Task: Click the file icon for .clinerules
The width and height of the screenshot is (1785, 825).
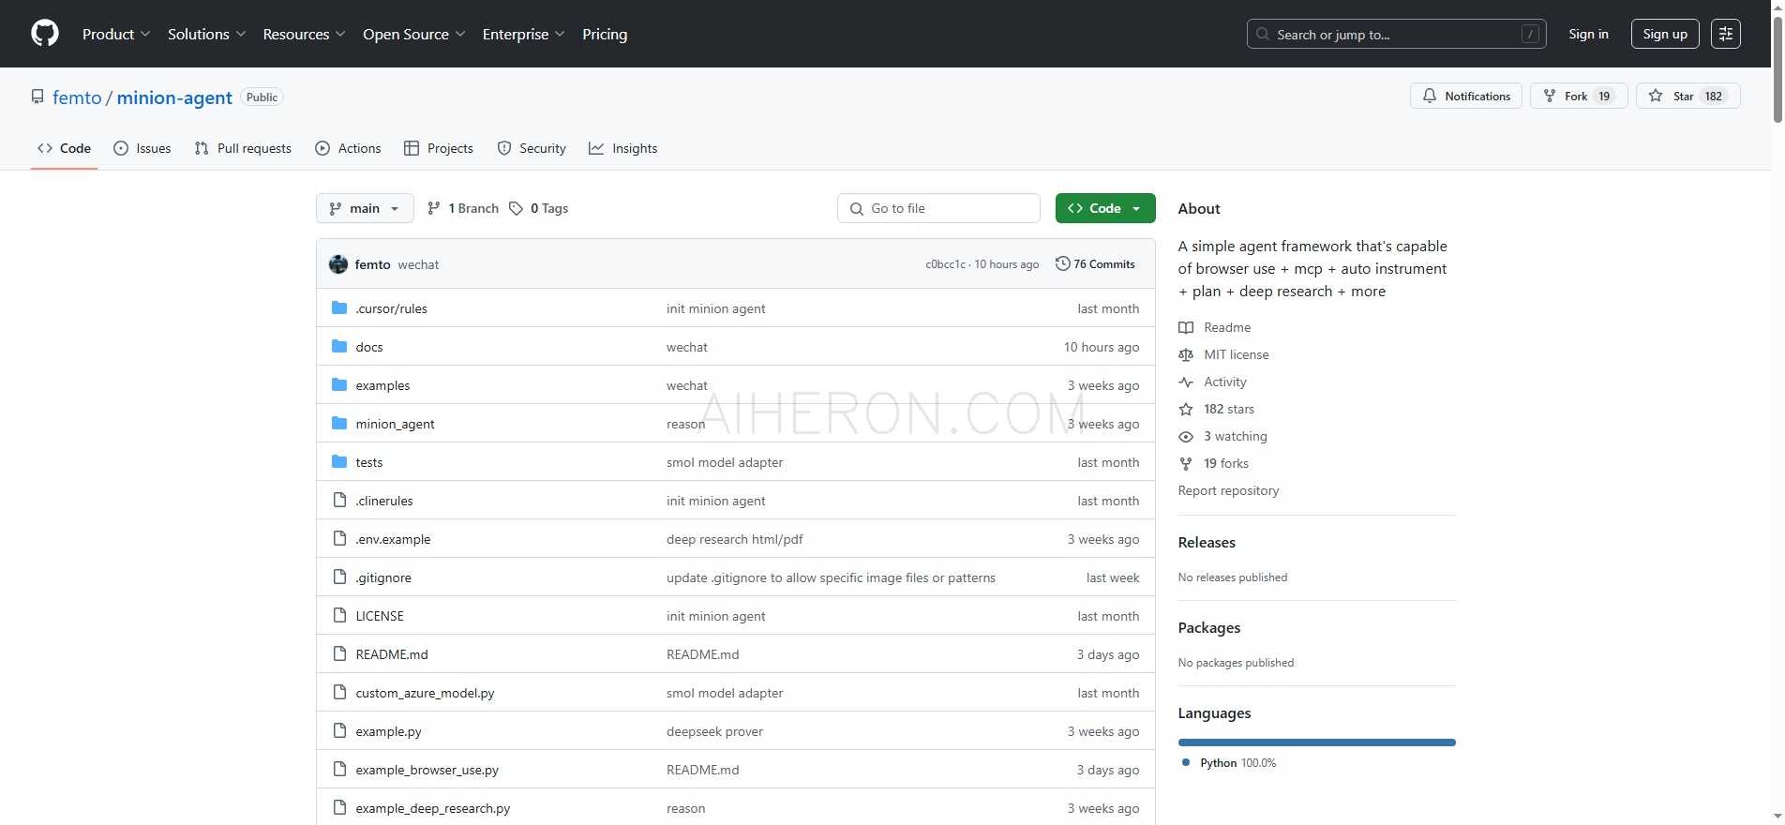Action: pos(339,500)
